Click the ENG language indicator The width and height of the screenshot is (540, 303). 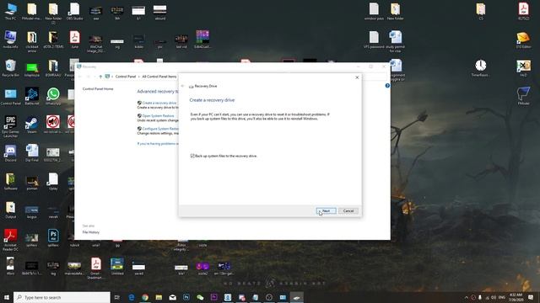502,297
